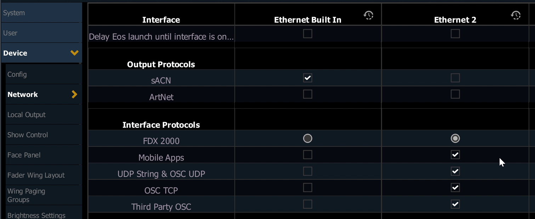Check Delay Eos launch for Ethernet Built In
This screenshot has height=219, width=535.
click(x=308, y=34)
